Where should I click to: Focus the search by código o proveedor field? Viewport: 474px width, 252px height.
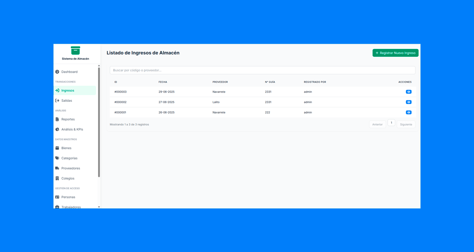coord(262,70)
